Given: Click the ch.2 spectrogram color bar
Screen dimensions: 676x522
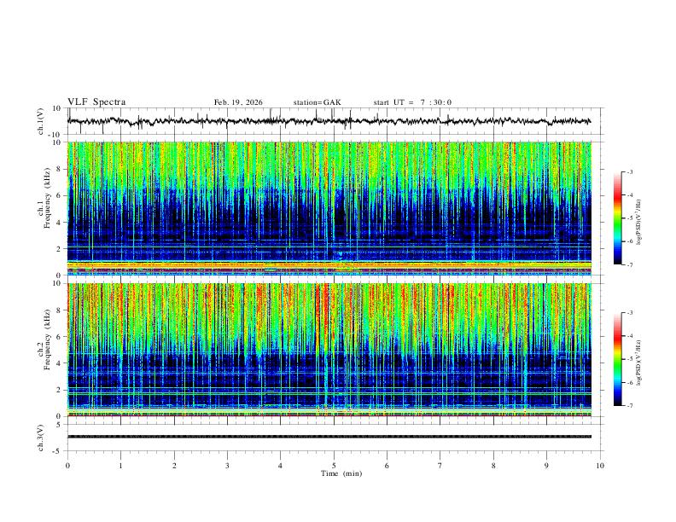Looking at the screenshot, I should coord(617,359).
